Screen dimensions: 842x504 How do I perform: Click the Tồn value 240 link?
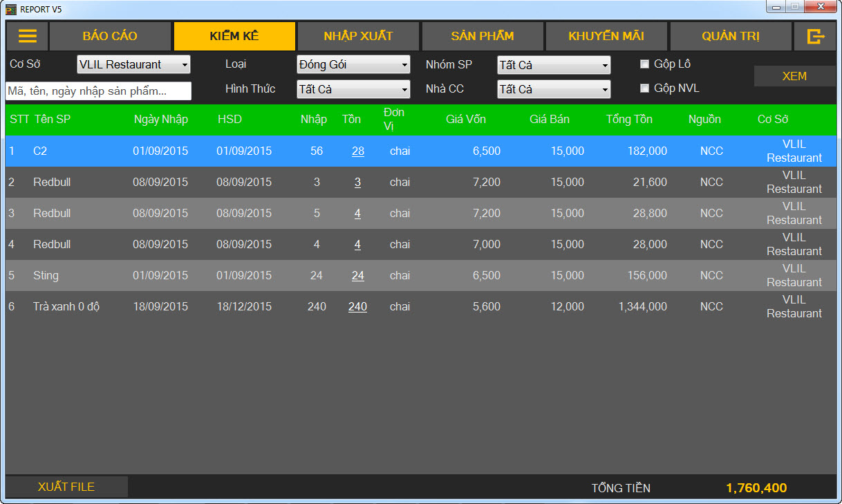click(x=357, y=307)
